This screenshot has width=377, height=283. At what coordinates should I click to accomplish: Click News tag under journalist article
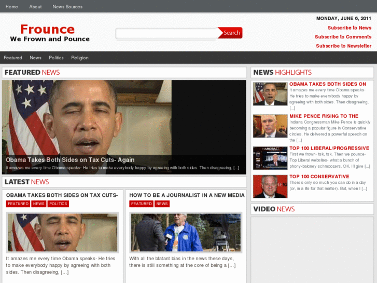pyautogui.click(x=162, y=204)
